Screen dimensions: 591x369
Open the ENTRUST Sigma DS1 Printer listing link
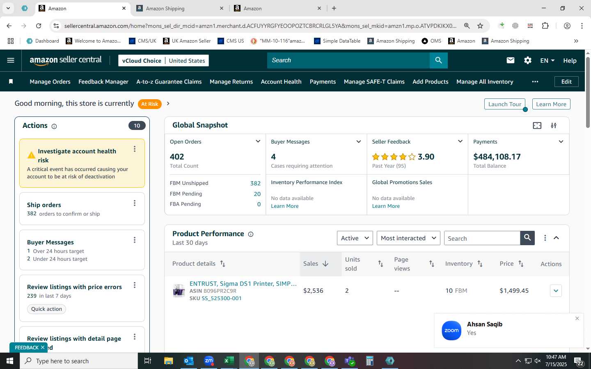(x=243, y=283)
